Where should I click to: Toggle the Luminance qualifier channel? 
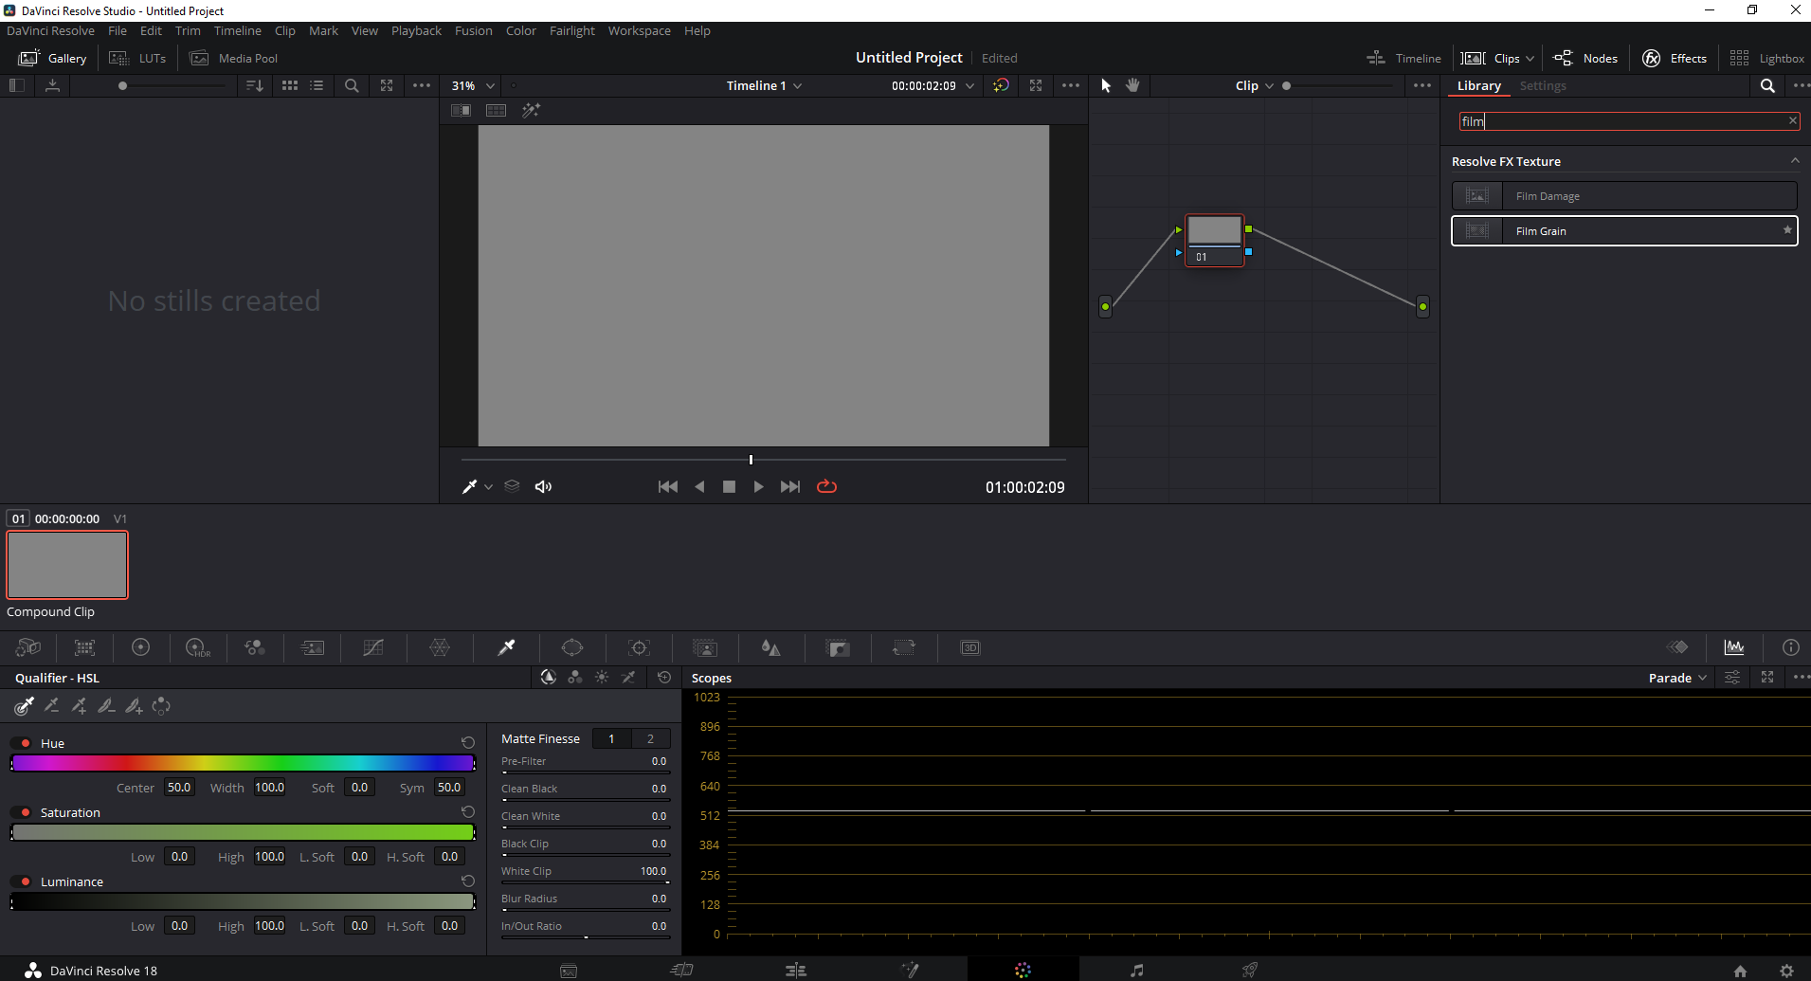click(x=24, y=881)
